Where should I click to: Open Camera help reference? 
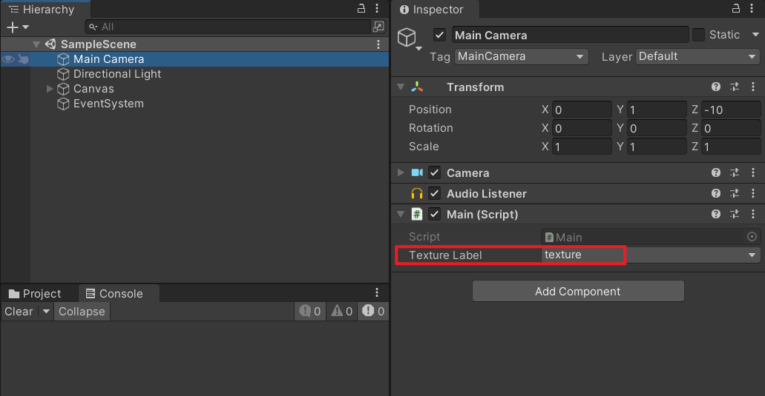(x=716, y=172)
